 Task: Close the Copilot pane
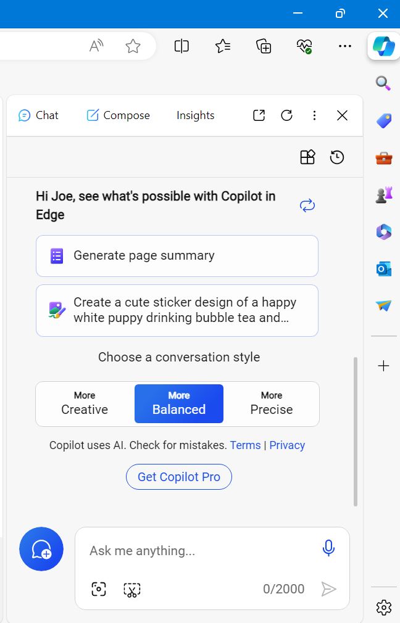coord(342,115)
